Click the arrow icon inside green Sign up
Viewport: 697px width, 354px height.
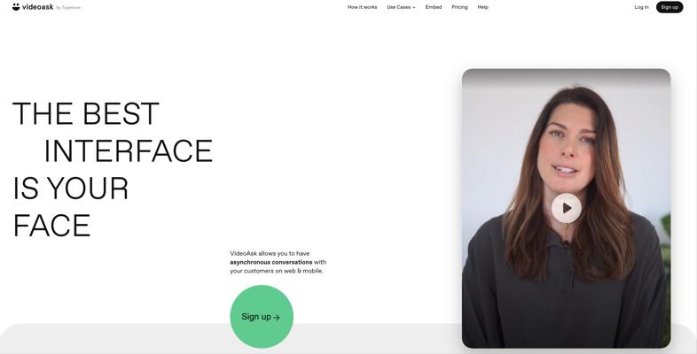(277, 318)
